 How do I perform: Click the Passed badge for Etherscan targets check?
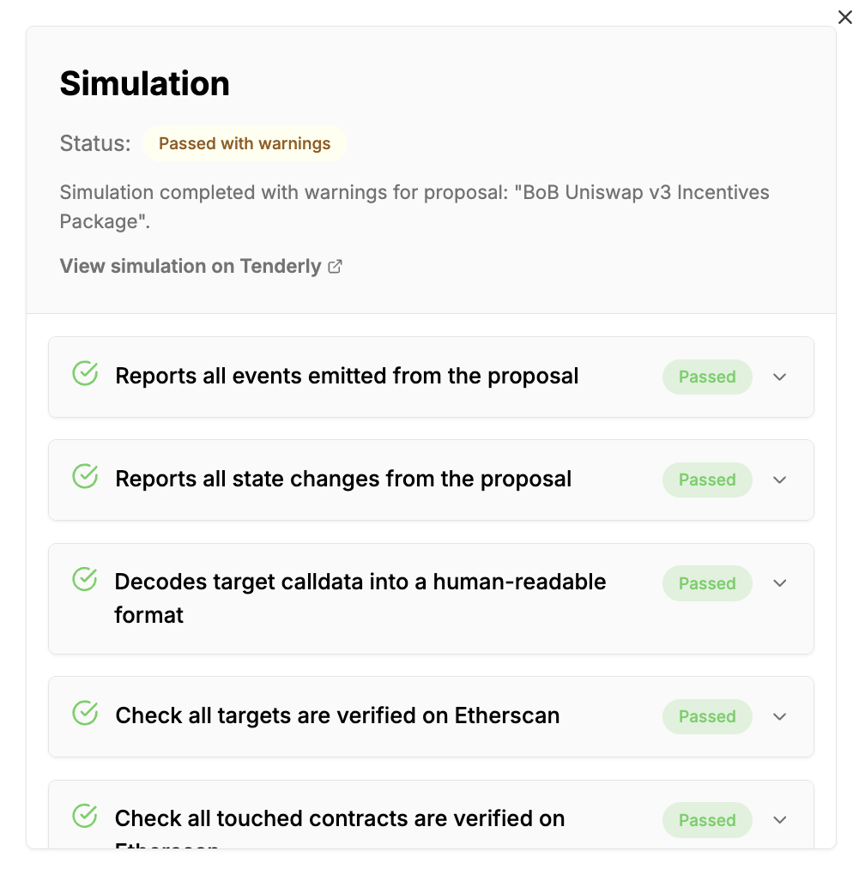[x=707, y=716]
